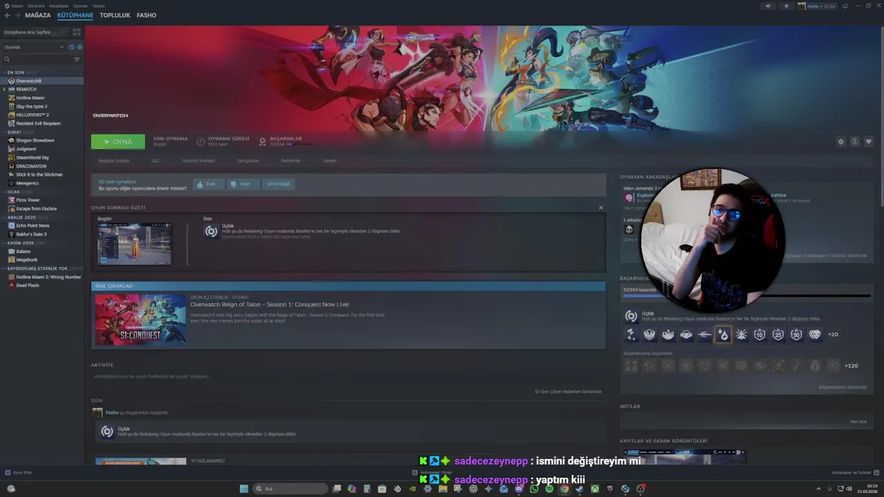
Task: Open the Yardım menu
Action: tap(99, 6)
